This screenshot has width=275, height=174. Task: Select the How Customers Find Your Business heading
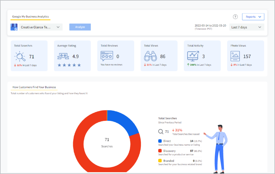click(x=34, y=87)
